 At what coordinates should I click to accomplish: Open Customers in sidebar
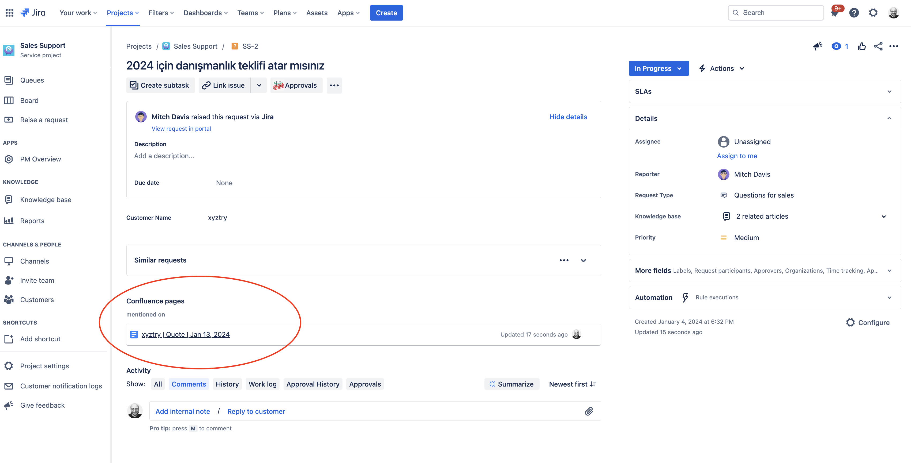(37, 299)
